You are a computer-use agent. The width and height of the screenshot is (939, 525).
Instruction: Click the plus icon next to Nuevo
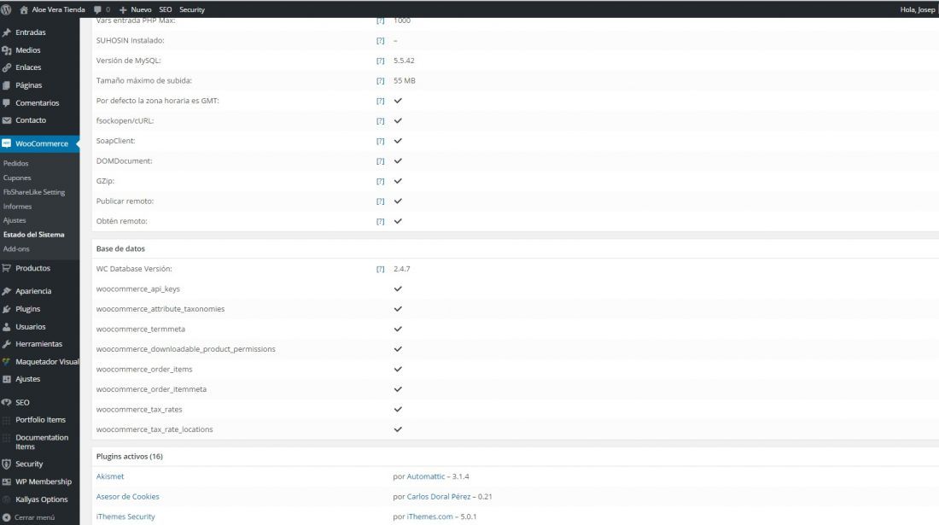pyautogui.click(x=123, y=9)
